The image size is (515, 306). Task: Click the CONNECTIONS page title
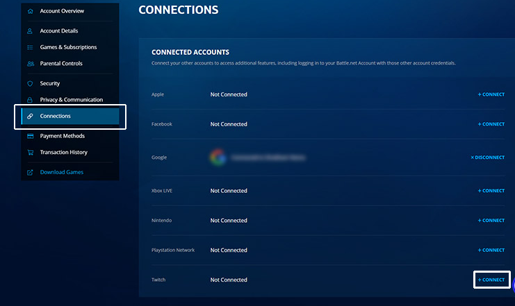[x=179, y=10]
